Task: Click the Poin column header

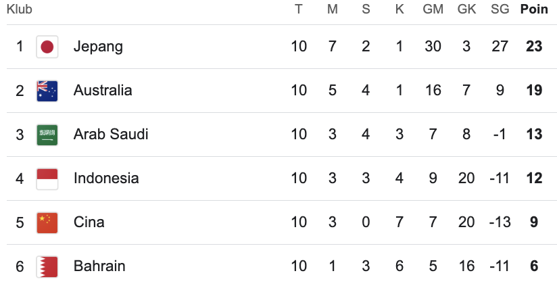Action: click(534, 10)
